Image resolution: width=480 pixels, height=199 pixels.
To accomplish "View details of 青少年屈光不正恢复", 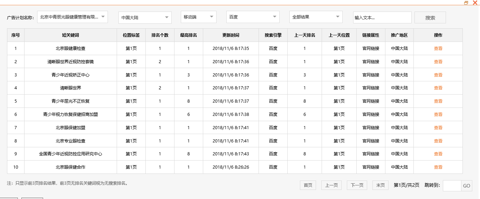I will 438,101.
